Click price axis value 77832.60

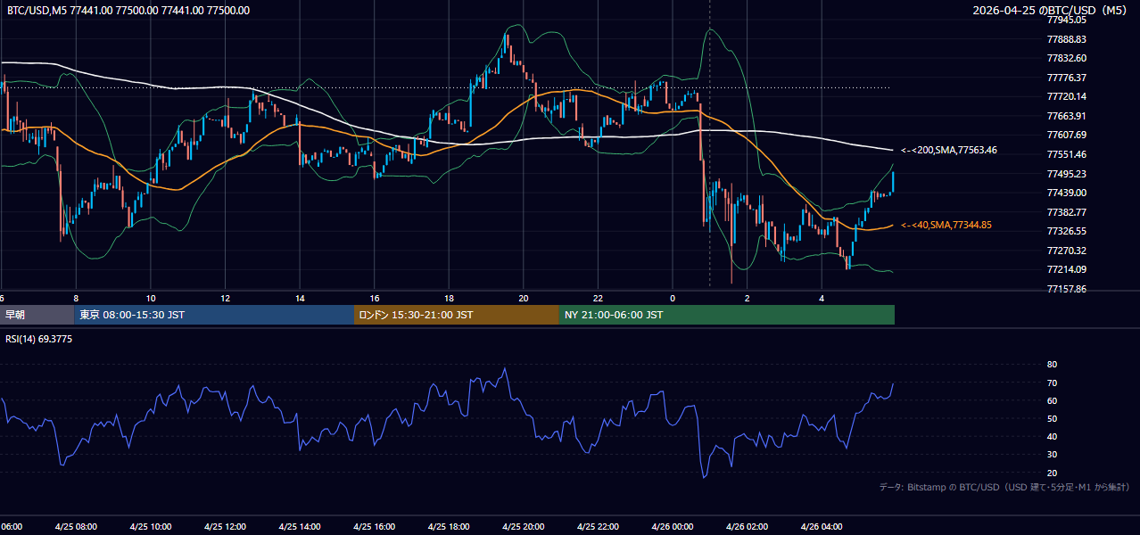click(x=1066, y=58)
